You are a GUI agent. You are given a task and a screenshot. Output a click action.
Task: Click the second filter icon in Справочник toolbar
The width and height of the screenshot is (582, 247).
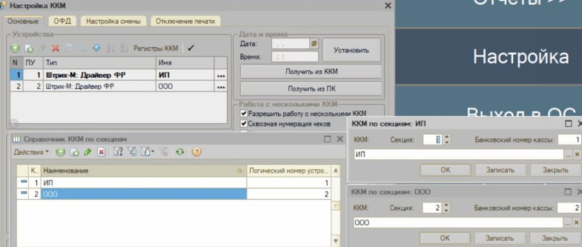click(x=131, y=152)
